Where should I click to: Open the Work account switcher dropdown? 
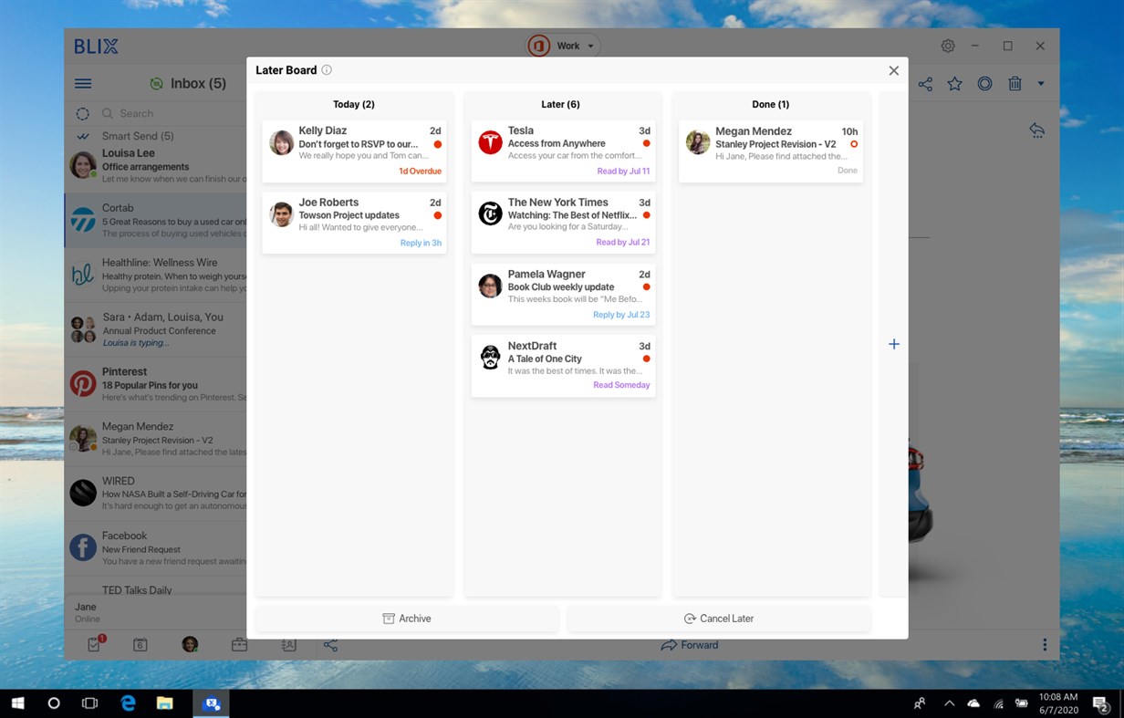(562, 45)
